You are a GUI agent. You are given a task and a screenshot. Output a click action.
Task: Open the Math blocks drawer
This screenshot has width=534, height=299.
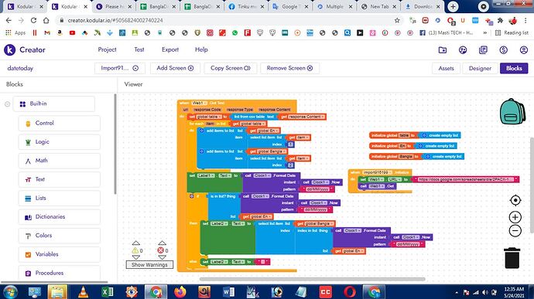[59, 161]
